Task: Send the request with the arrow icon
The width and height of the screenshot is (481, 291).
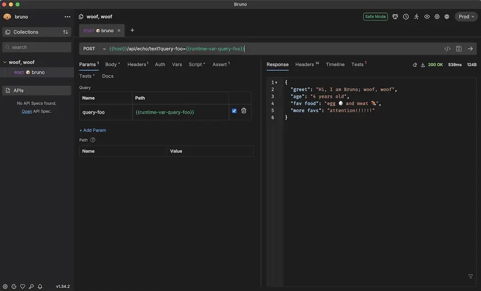Action: coord(470,48)
